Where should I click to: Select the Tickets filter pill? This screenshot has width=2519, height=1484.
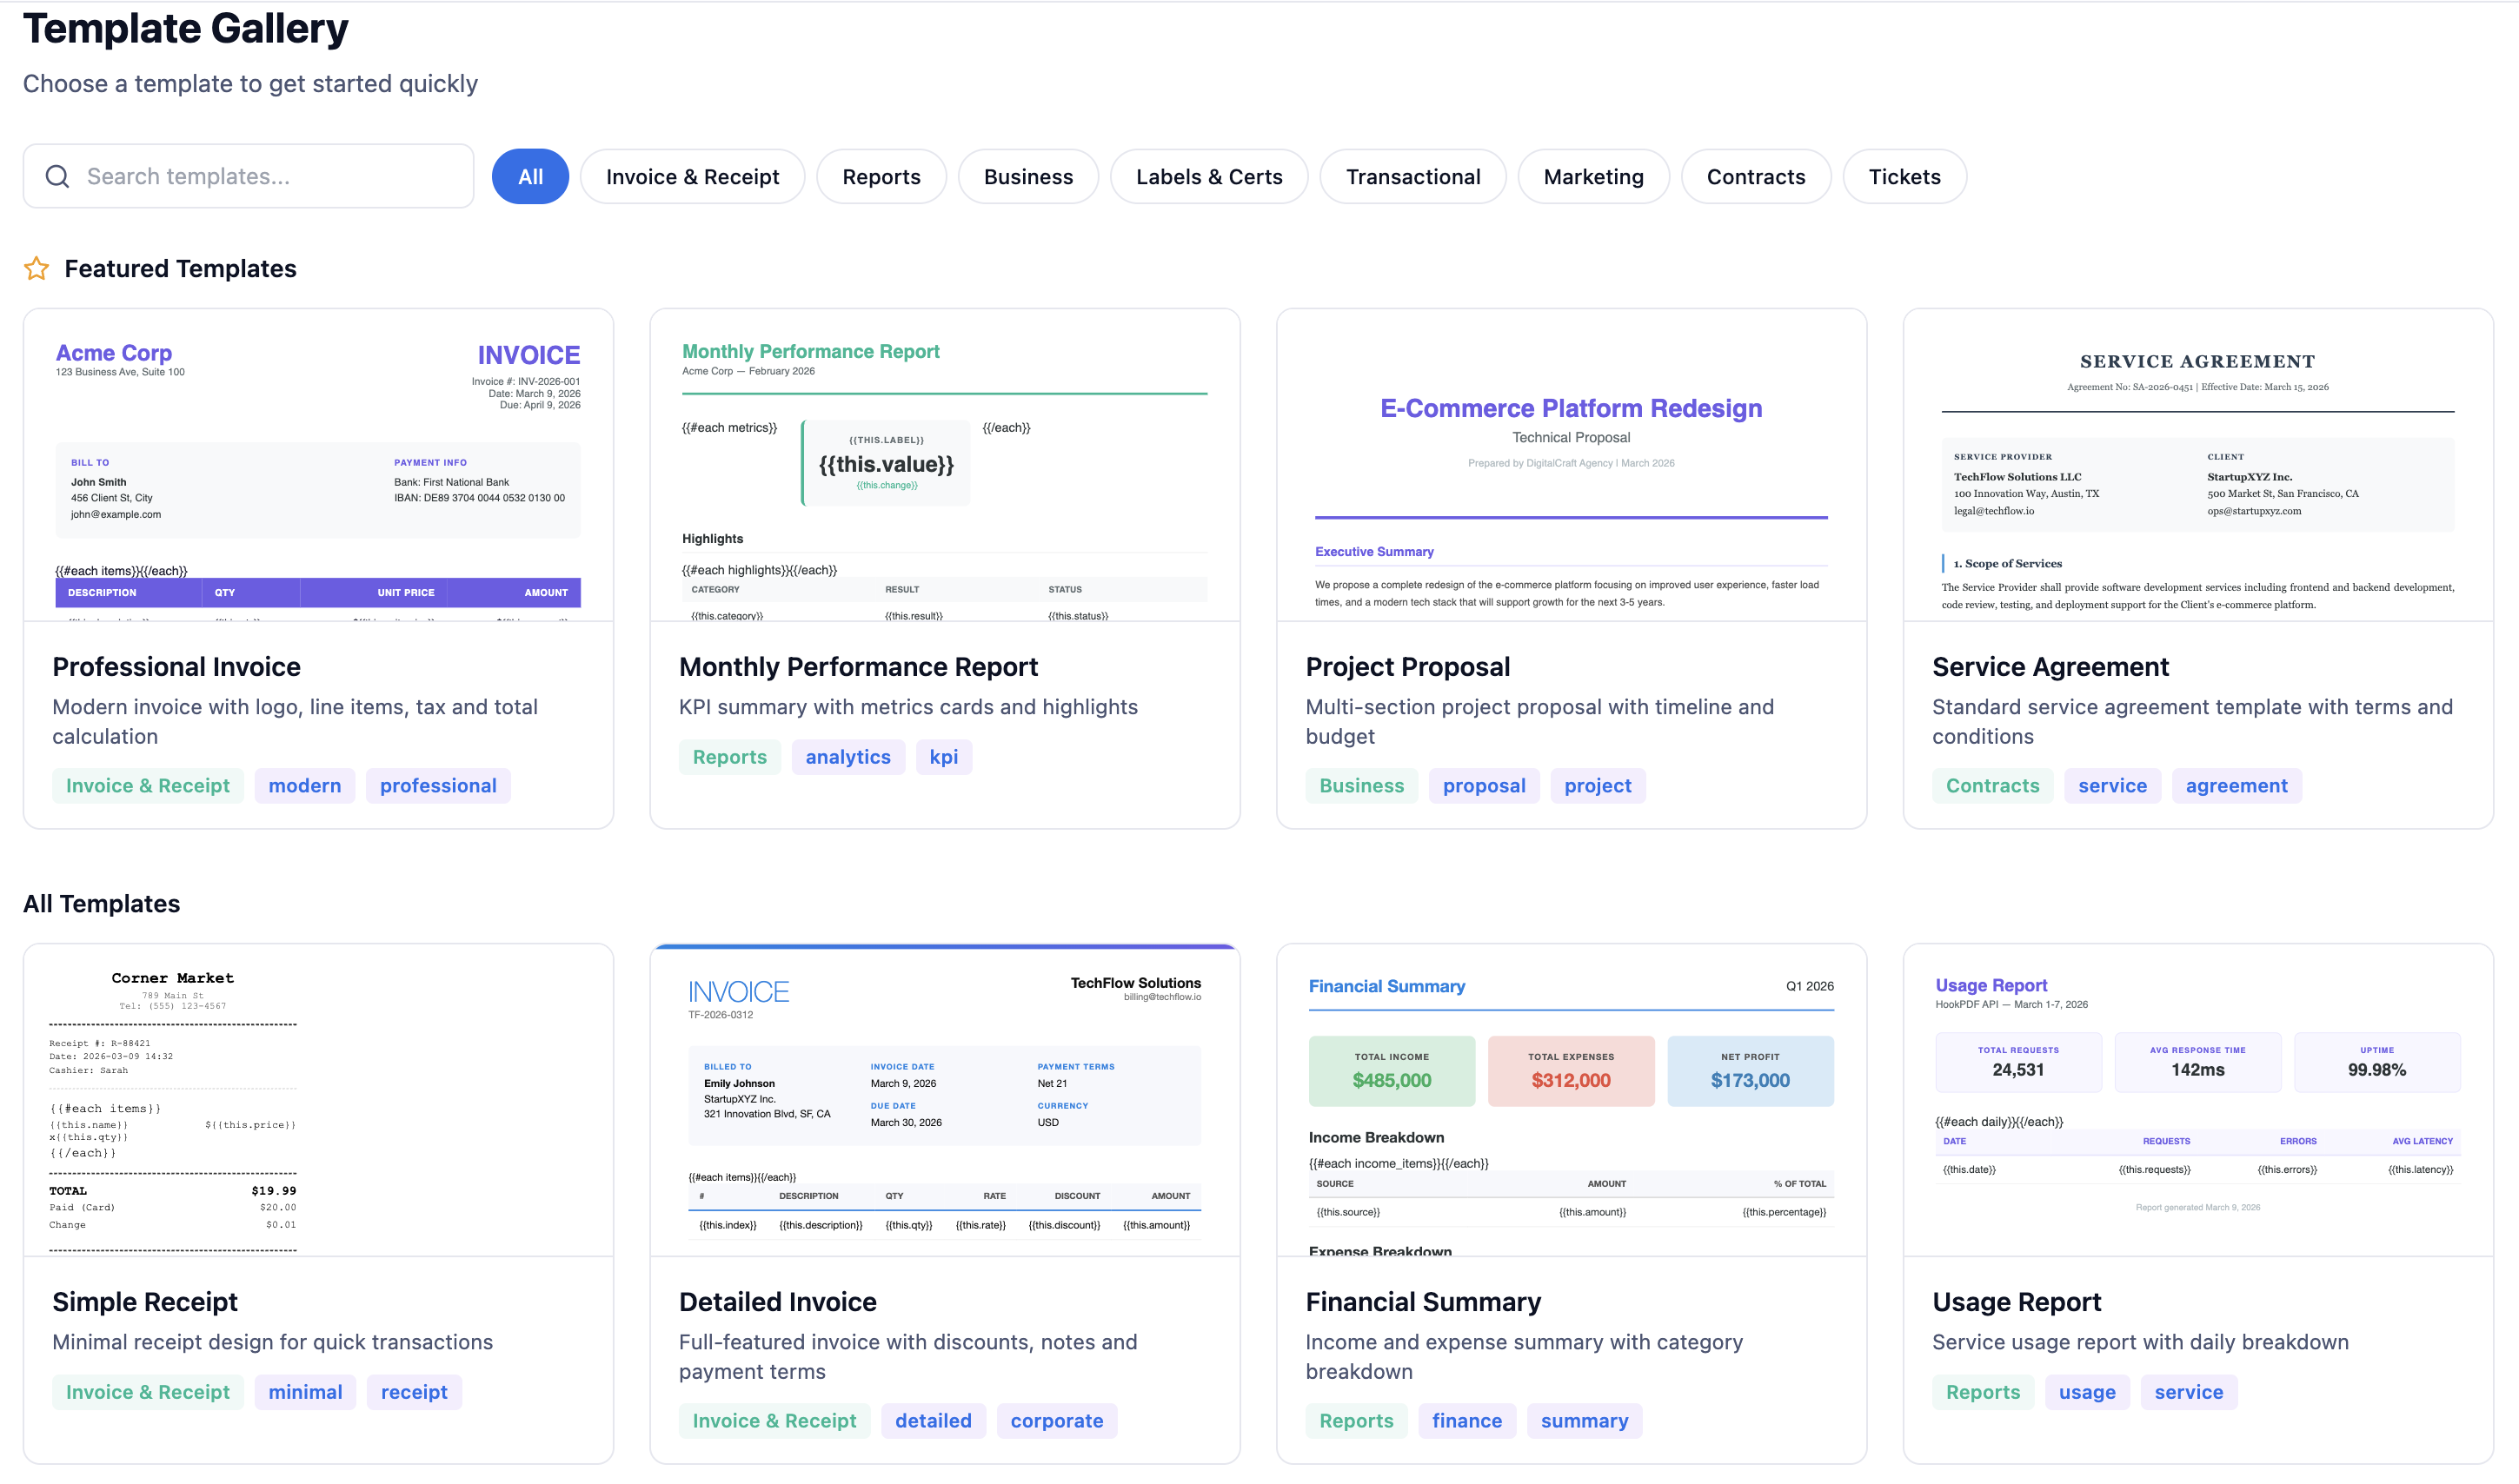pyautogui.click(x=1904, y=177)
